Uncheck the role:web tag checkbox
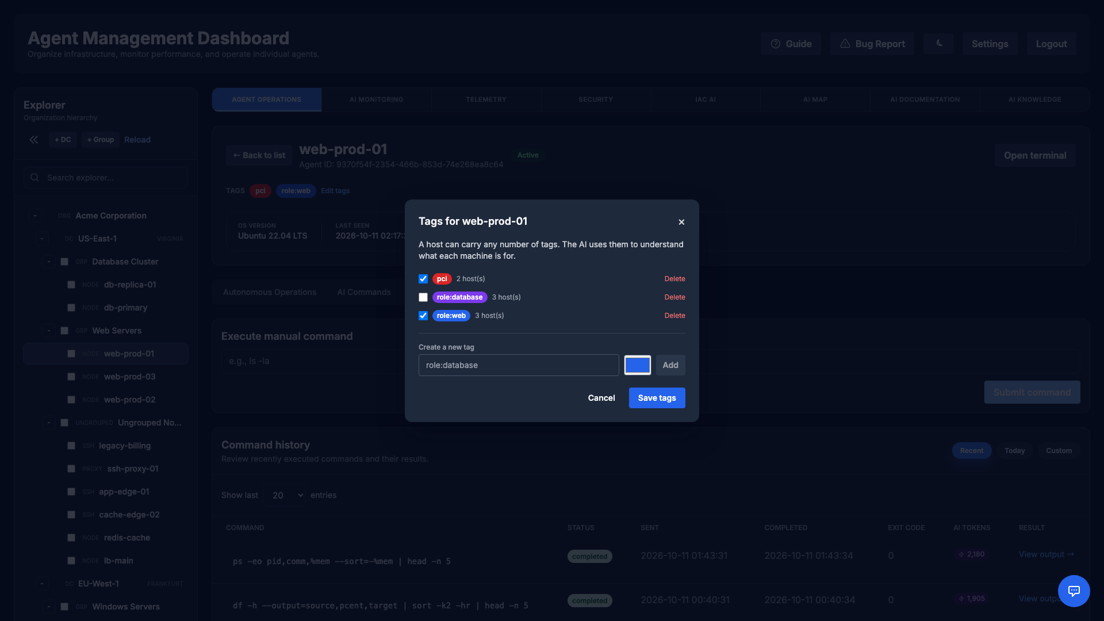This screenshot has width=1104, height=621. (423, 316)
